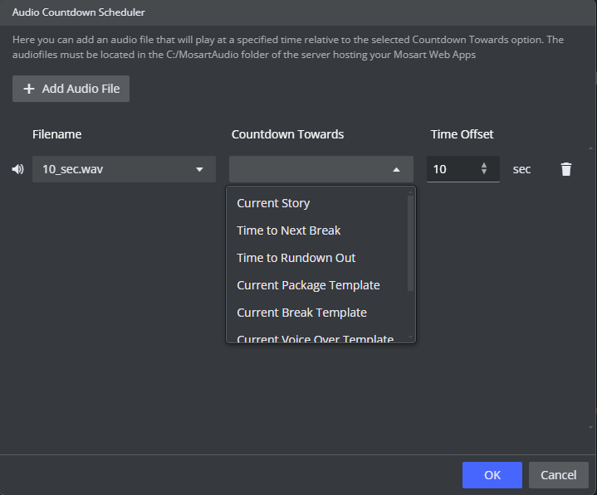
Task: Click the dialog panel's scroll-down arrow
Action: [x=591, y=425]
